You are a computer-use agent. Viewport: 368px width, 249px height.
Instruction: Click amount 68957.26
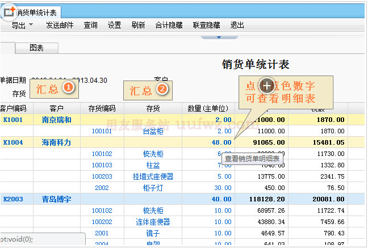(271, 210)
